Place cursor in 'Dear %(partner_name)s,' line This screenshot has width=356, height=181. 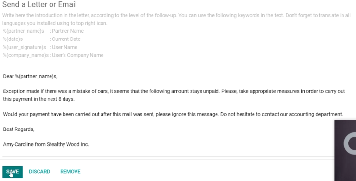click(x=30, y=77)
